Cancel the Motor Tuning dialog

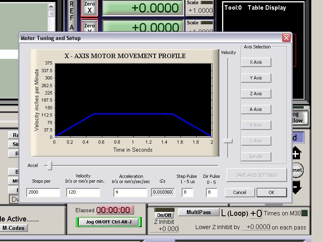[x=239, y=192]
